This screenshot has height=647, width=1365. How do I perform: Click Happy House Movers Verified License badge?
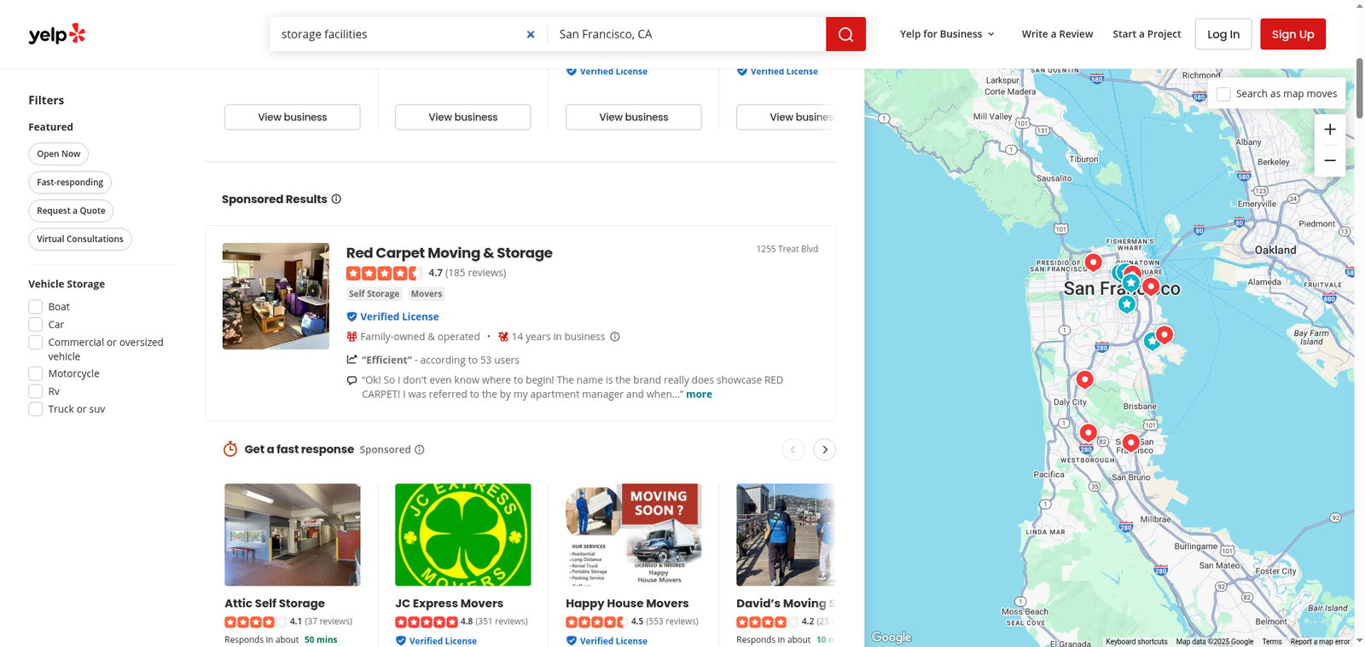pyautogui.click(x=607, y=641)
